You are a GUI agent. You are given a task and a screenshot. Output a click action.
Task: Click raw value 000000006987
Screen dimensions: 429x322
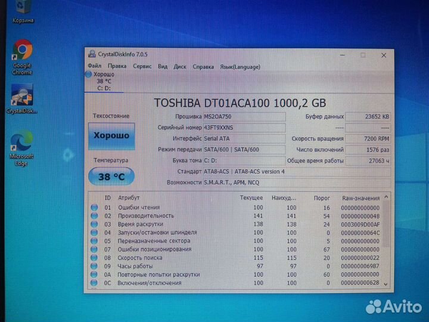pos(360,266)
